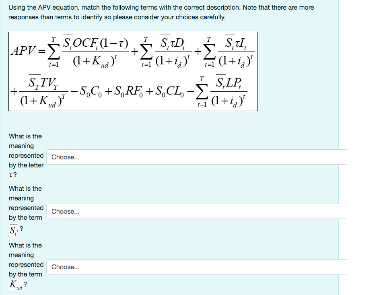Click the third Choose response selector
Image resolution: width=379 pixels, height=295 pixels.
[x=121, y=266]
